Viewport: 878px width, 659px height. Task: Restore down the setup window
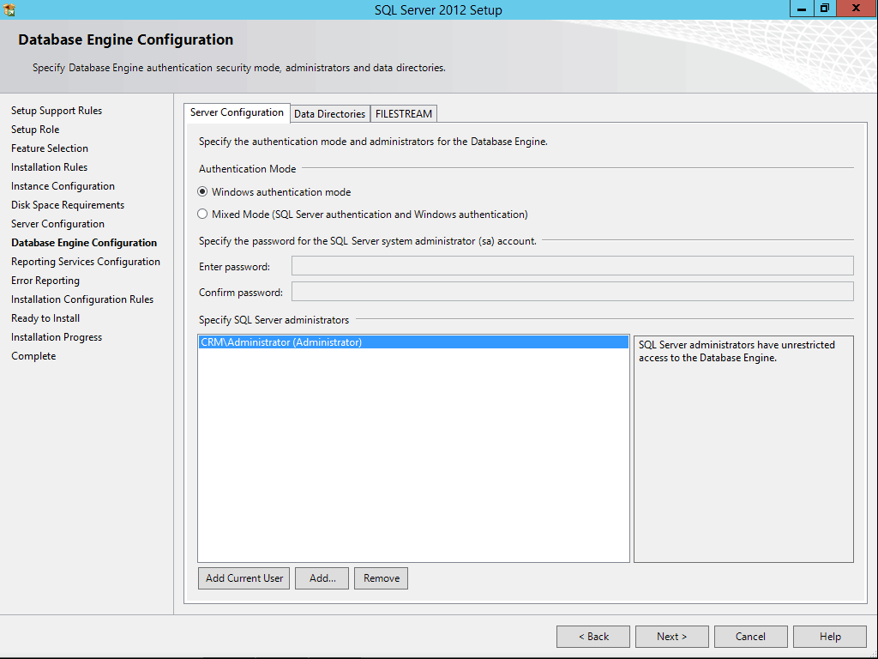click(825, 9)
